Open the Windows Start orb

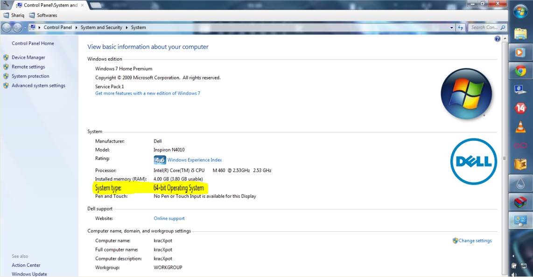(520, 12)
